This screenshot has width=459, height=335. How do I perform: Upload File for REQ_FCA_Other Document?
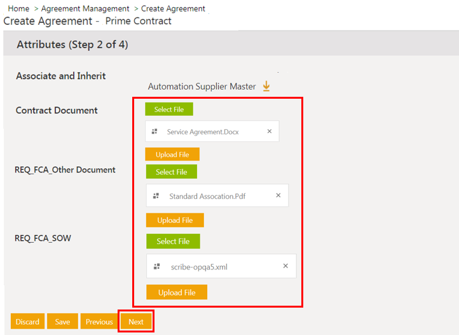[x=175, y=220]
